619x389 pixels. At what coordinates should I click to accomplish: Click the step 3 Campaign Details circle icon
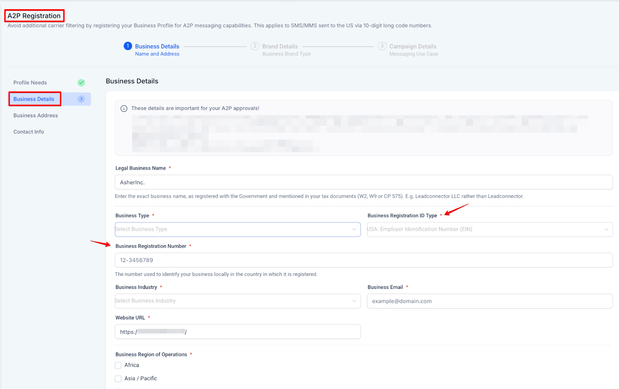point(382,46)
